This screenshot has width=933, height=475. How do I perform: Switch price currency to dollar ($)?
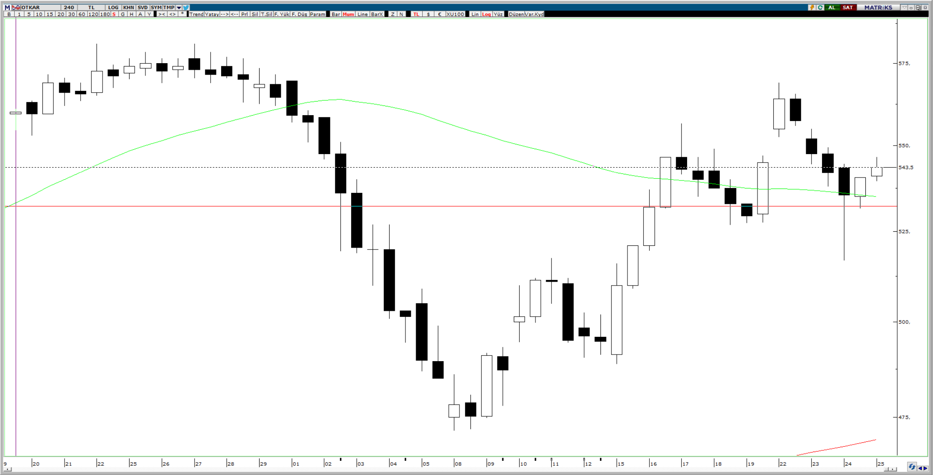click(x=428, y=14)
